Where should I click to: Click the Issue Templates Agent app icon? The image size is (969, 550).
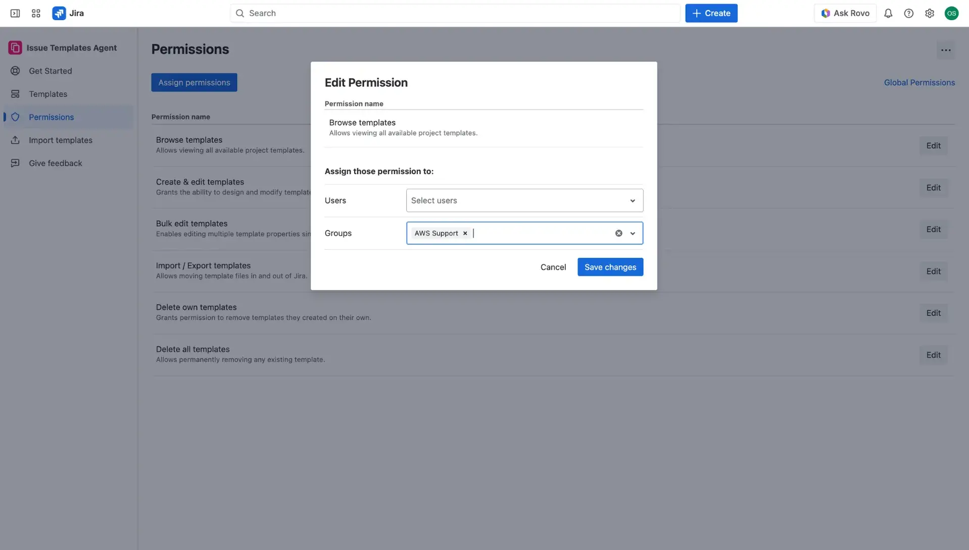tap(15, 47)
